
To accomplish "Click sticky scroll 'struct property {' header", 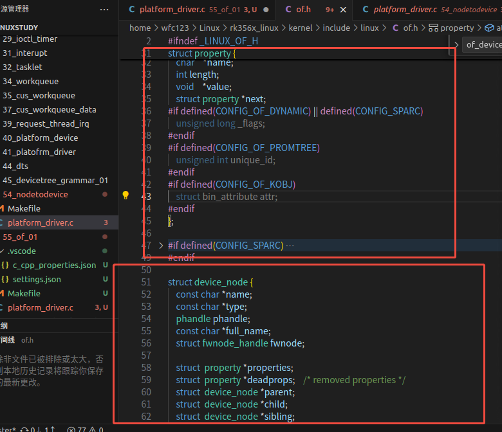I will 202,53.
